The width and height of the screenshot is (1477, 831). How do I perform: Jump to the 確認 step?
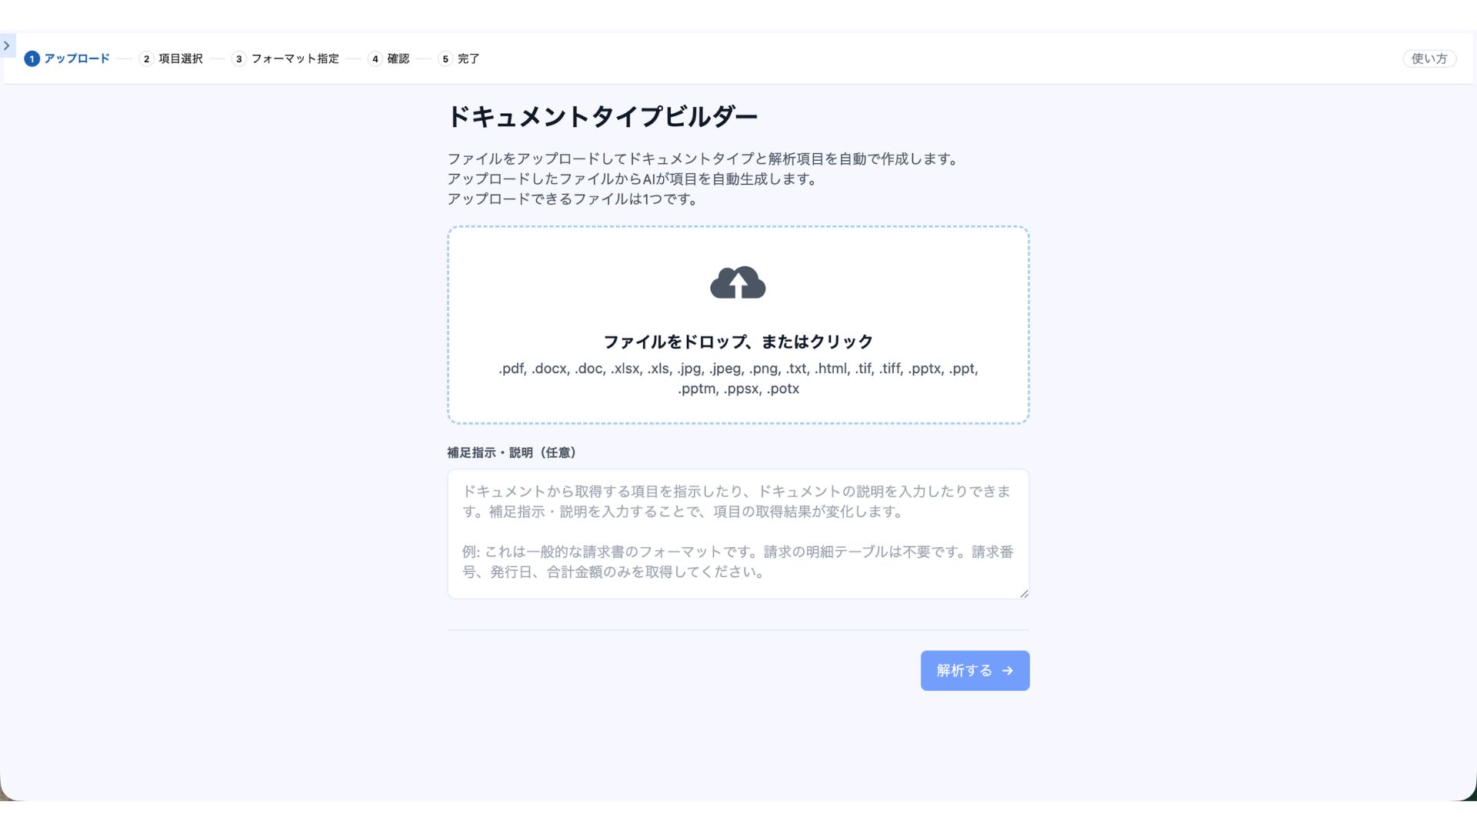pyautogui.click(x=398, y=59)
